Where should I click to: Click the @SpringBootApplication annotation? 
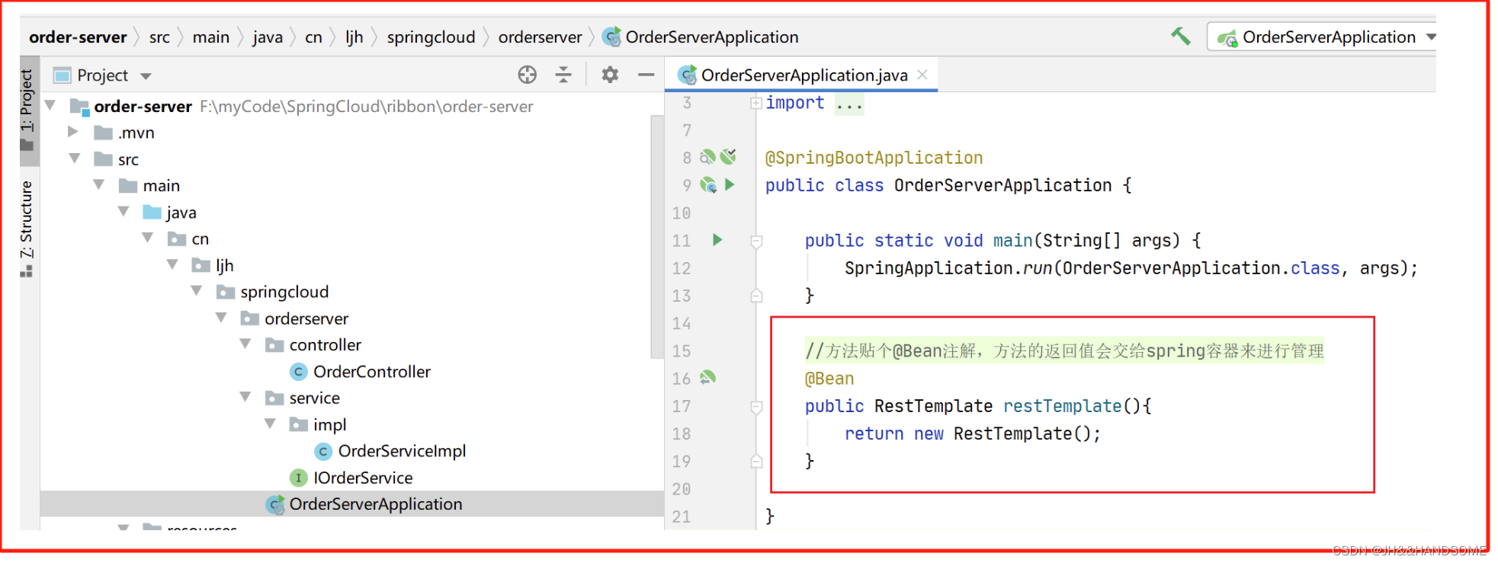point(874,158)
